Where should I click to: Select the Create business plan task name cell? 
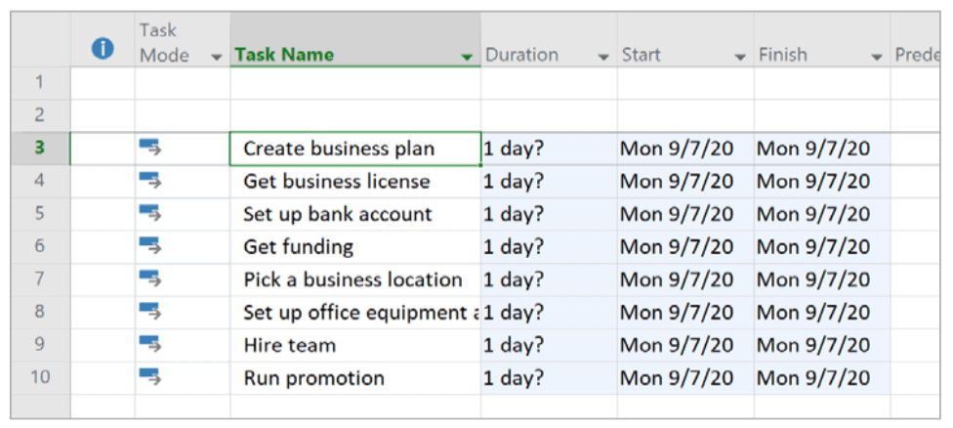354,149
